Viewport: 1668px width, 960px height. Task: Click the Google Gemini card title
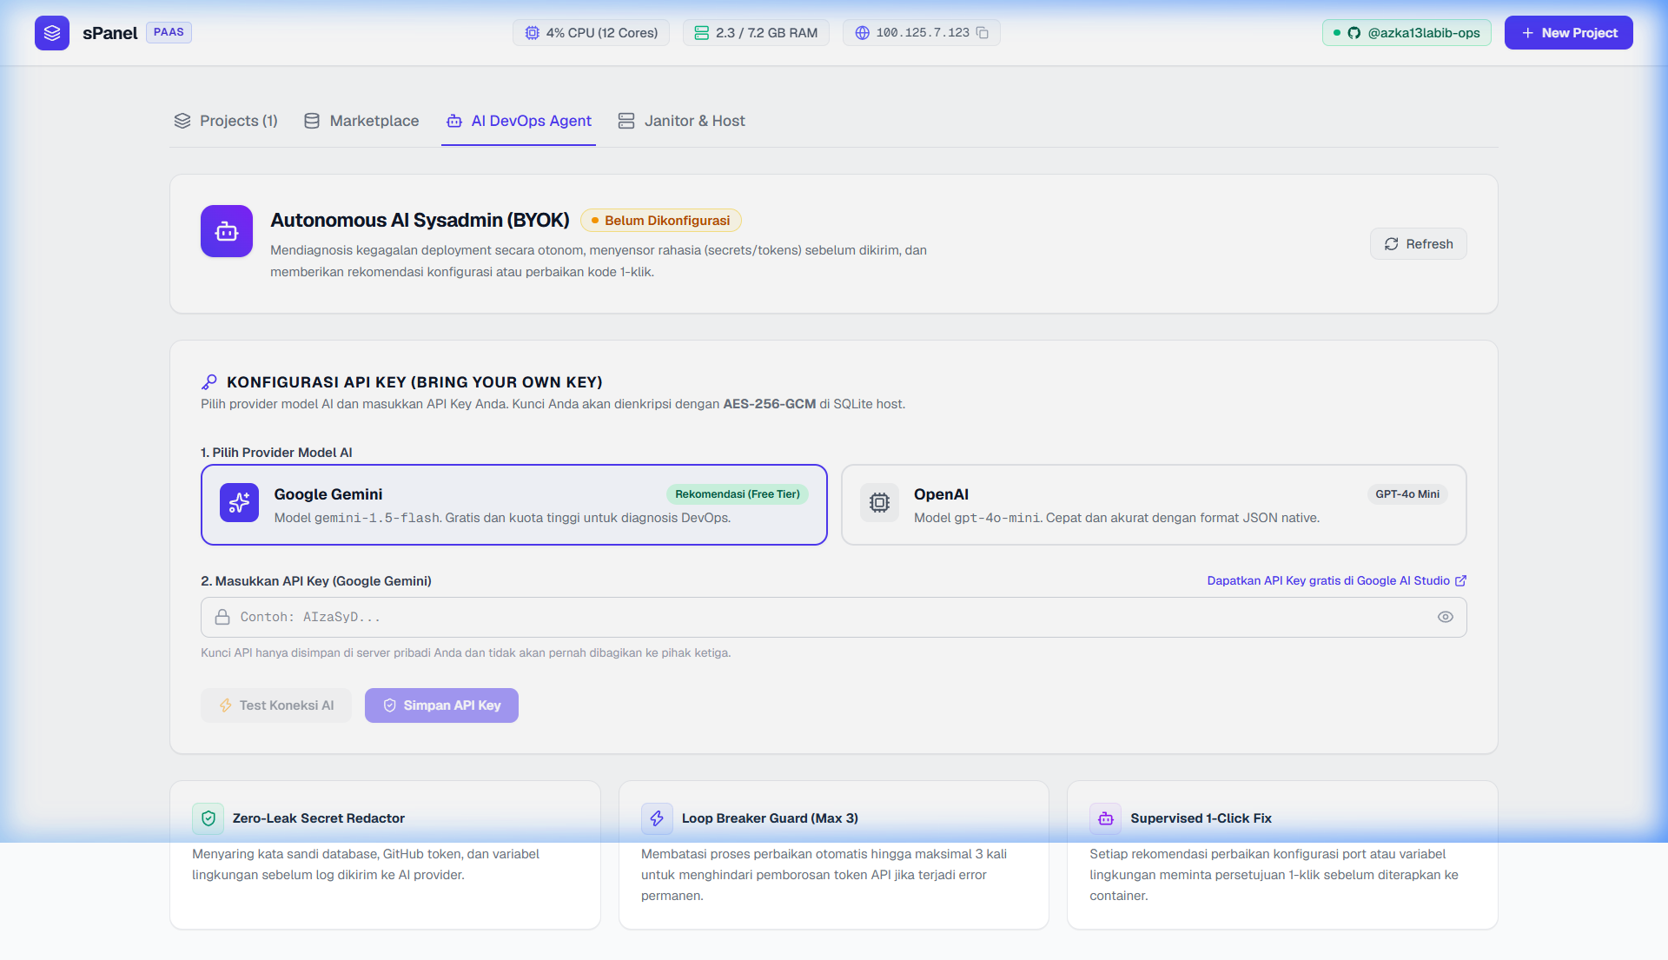coord(328,494)
